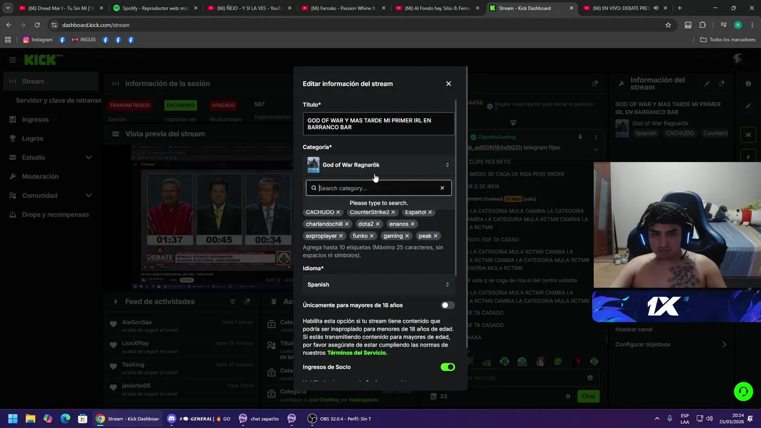Click the green Chat send button
The width and height of the screenshot is (761, 428).
pos(588,396)
